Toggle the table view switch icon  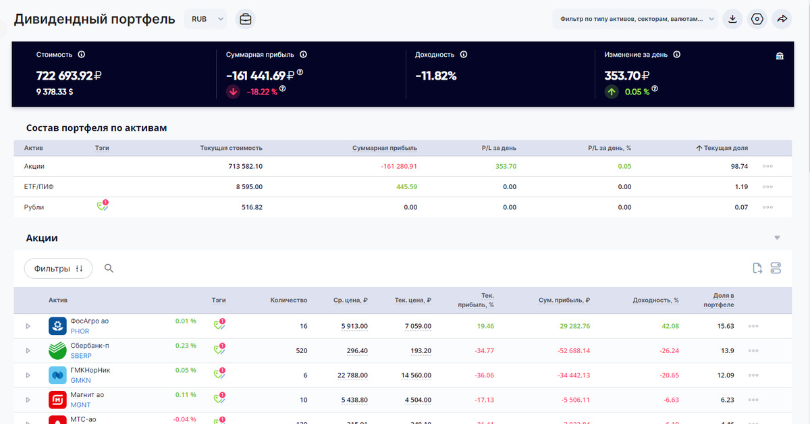coord(776,269)
